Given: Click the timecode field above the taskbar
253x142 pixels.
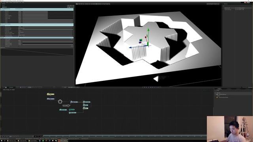Looking at the screenshot, I should (37, 136).
